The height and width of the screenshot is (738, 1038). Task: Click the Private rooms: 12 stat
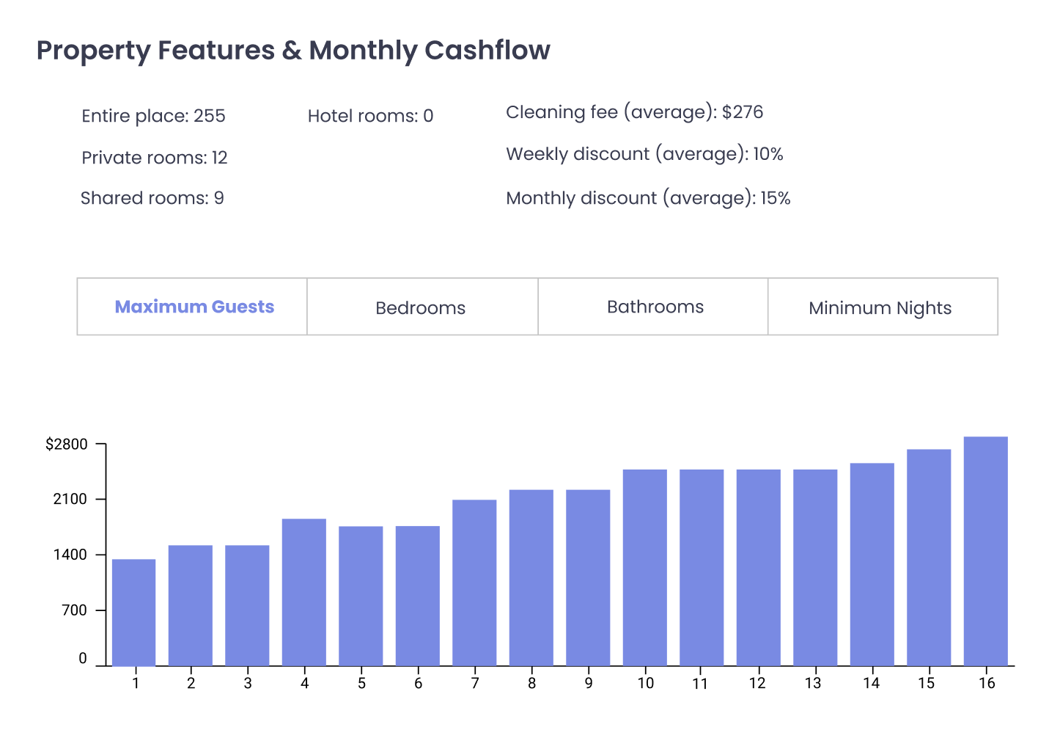(155, 158)
